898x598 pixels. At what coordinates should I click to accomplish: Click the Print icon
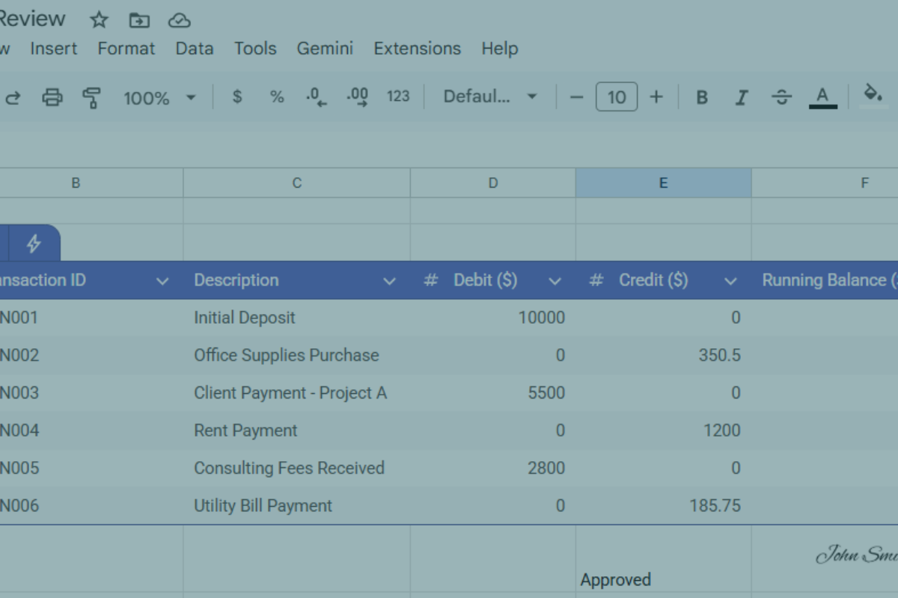pos(52,97)
